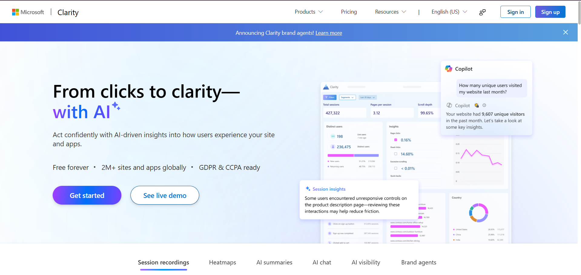The width and height of the screenshot is (581, 275).
Task: Open the feedback/contact people icon in header
Action: [x=482, y=12]
